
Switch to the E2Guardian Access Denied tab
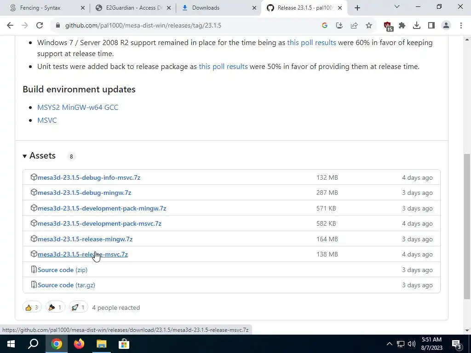(134, 8)
